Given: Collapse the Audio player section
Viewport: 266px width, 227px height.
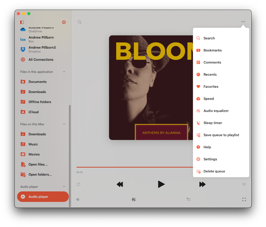Looking at the screenshot, I should (x=64, y=187).
